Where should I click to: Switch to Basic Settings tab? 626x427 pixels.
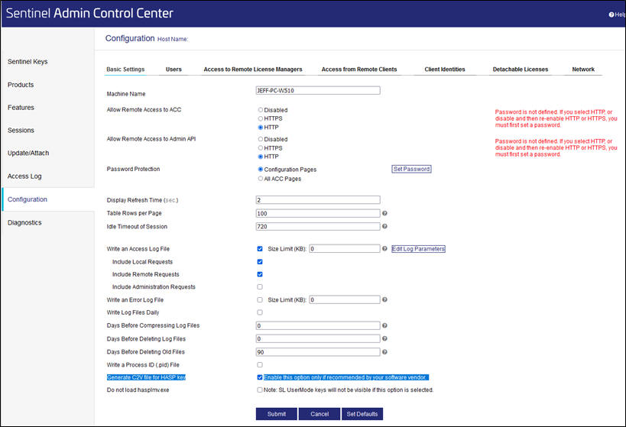pos(125,70)
